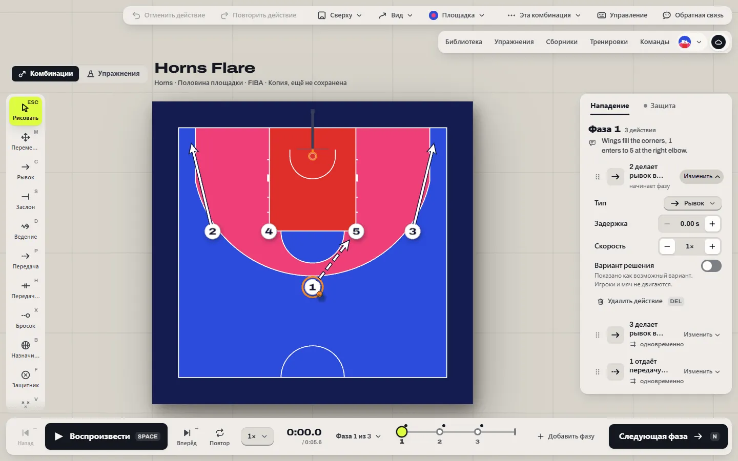The height and width of the screenshot is (461, 738).
Task: Select the handoff tool with H shortcut
Action: point(26,289)
